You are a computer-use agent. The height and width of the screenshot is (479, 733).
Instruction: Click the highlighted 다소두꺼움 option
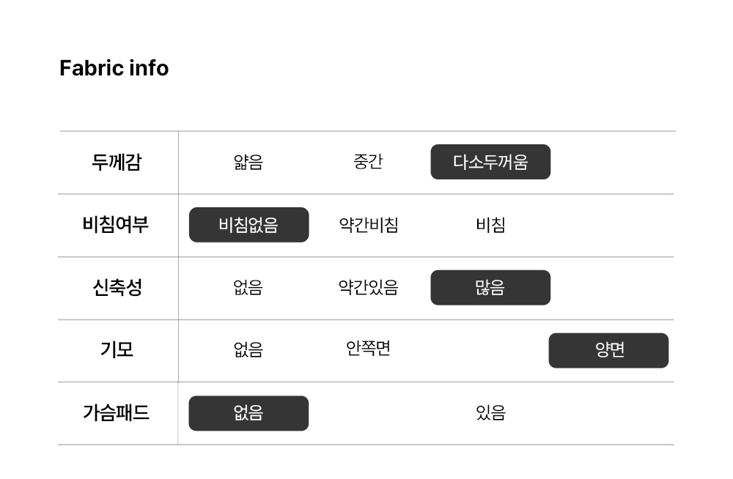coord(490,162)
